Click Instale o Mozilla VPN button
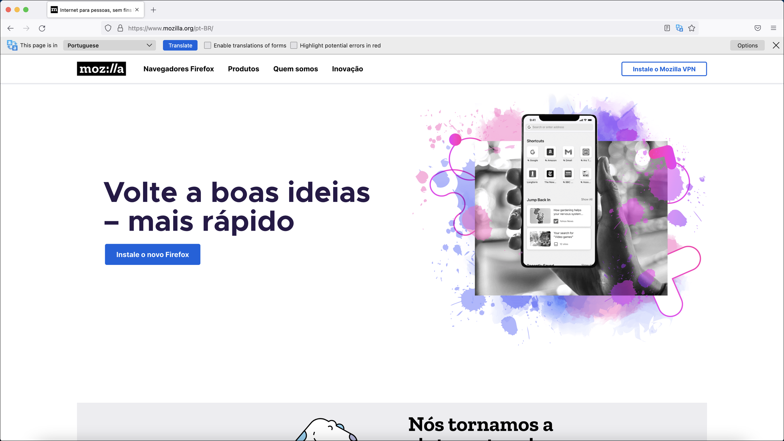Image resolution: width=784 pixels, height=441 pixels. coord(664,69)
